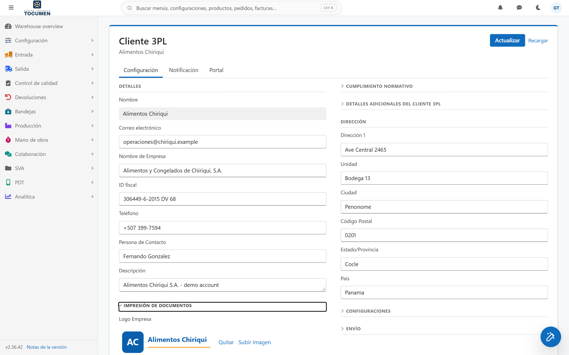Toggle dark mode moon icon
Viewport: 569px width, 355px height.
pyautogui.click(x=538, y=8)
